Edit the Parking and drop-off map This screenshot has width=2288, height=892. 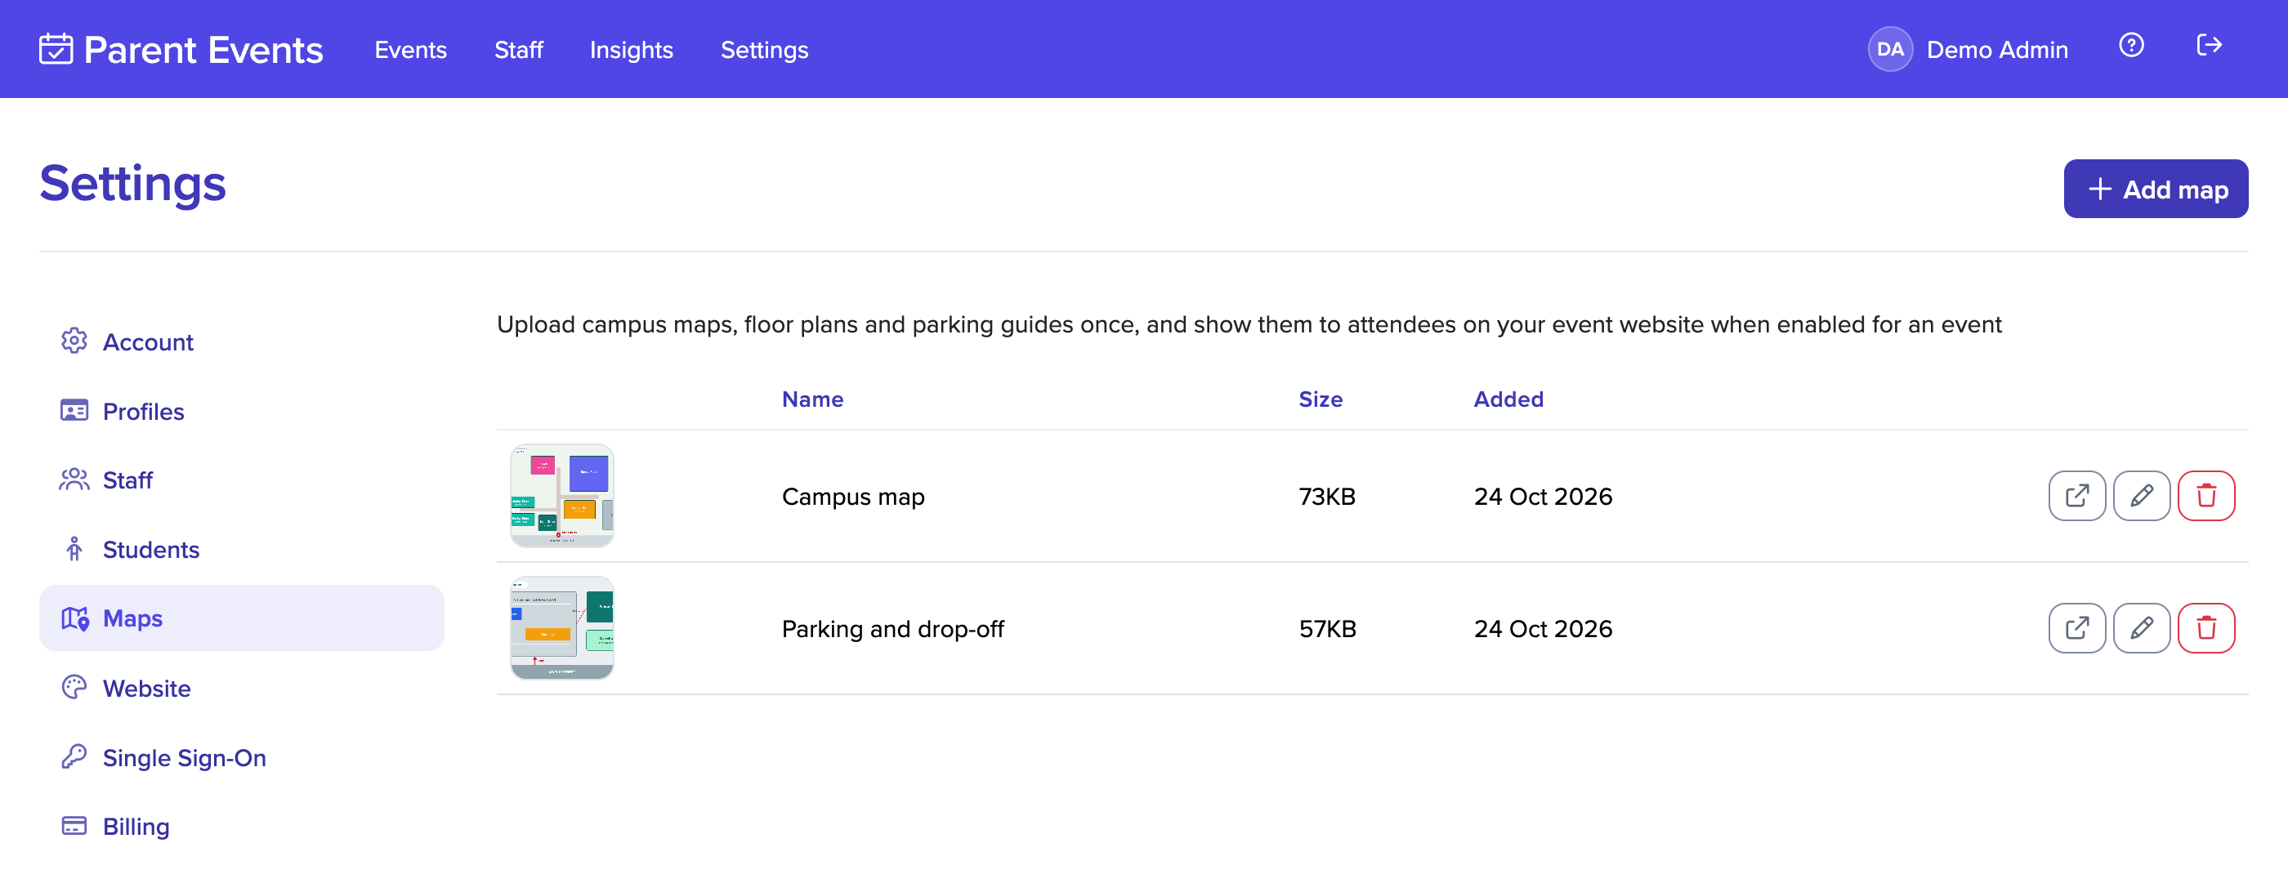point(2142,628)
